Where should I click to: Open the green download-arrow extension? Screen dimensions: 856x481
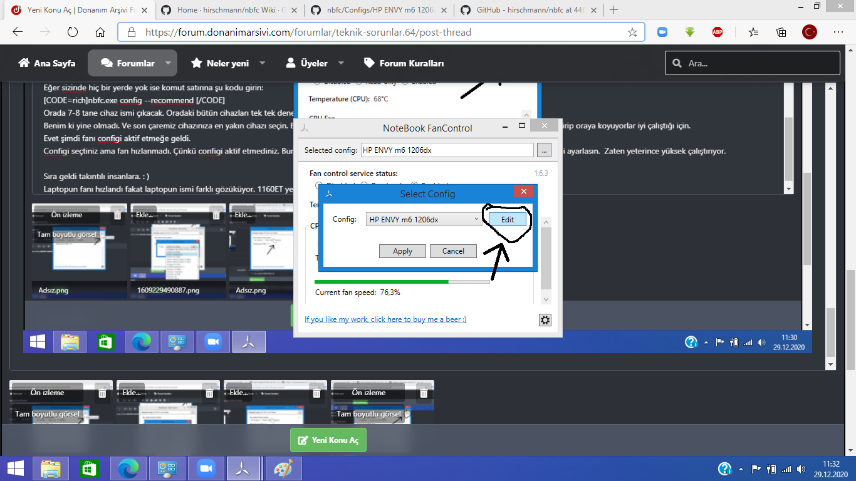click(690, 32)
